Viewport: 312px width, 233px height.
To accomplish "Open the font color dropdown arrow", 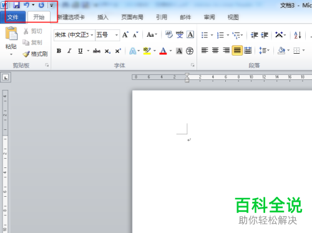I will 170,51.
